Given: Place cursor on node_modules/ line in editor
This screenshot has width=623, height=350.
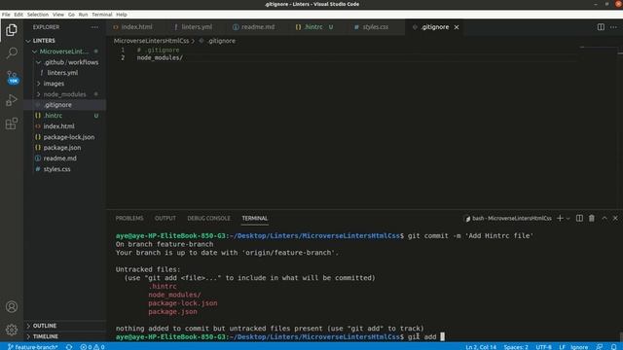Looking at the screenshot, I should (x=160, y=58).
